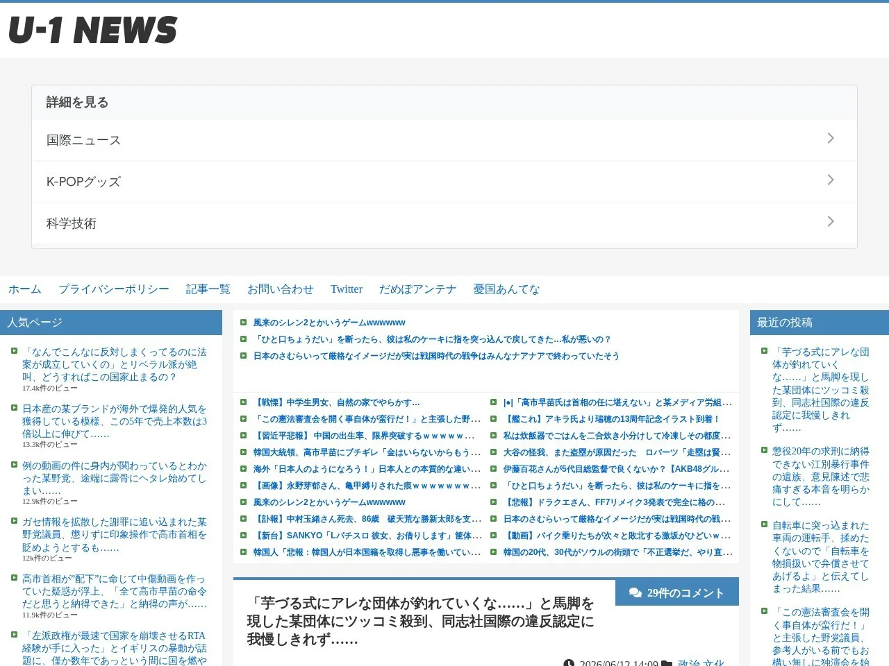Open 大谷の怪我、また盗塁が原因 article

(x=617, y=452)
